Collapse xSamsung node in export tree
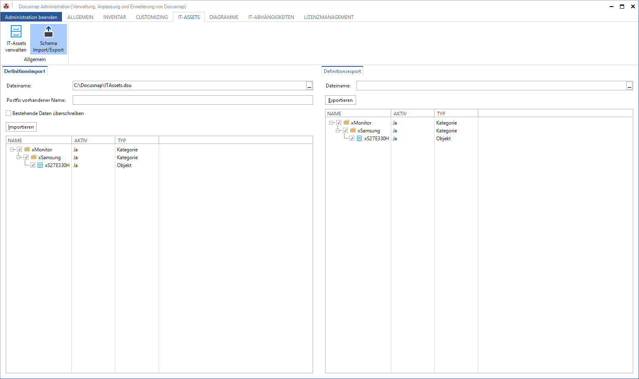The width and height of the screenshot is (639, 379). coord(338,130)
